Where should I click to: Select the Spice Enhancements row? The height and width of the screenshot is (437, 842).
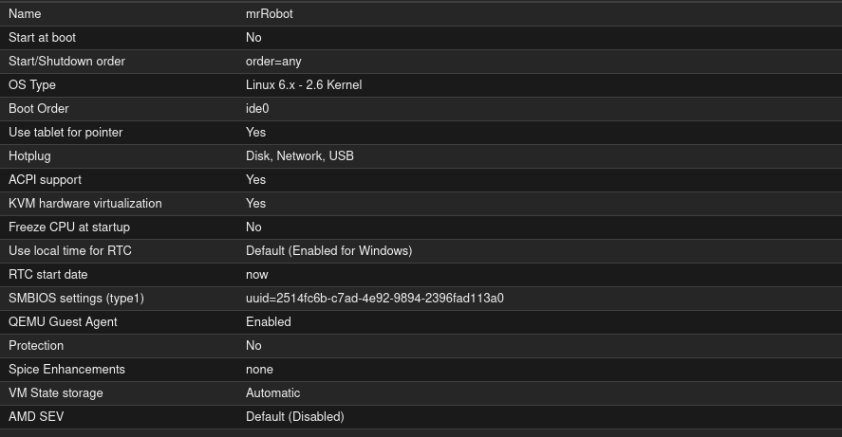66,370
